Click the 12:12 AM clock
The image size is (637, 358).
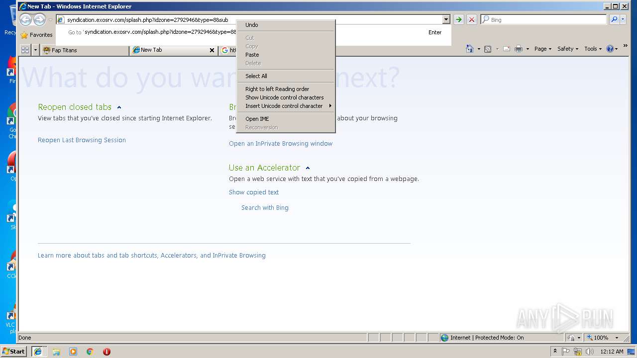612,352
